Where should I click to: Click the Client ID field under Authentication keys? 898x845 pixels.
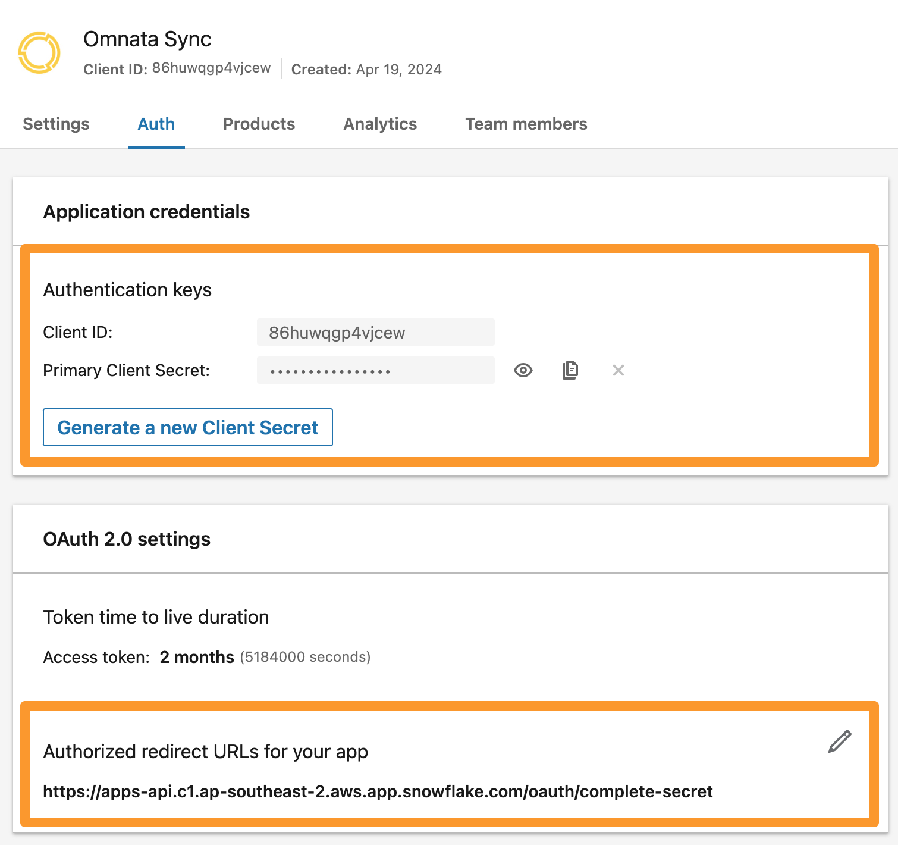pyautogui.click(x=375, y=332)
